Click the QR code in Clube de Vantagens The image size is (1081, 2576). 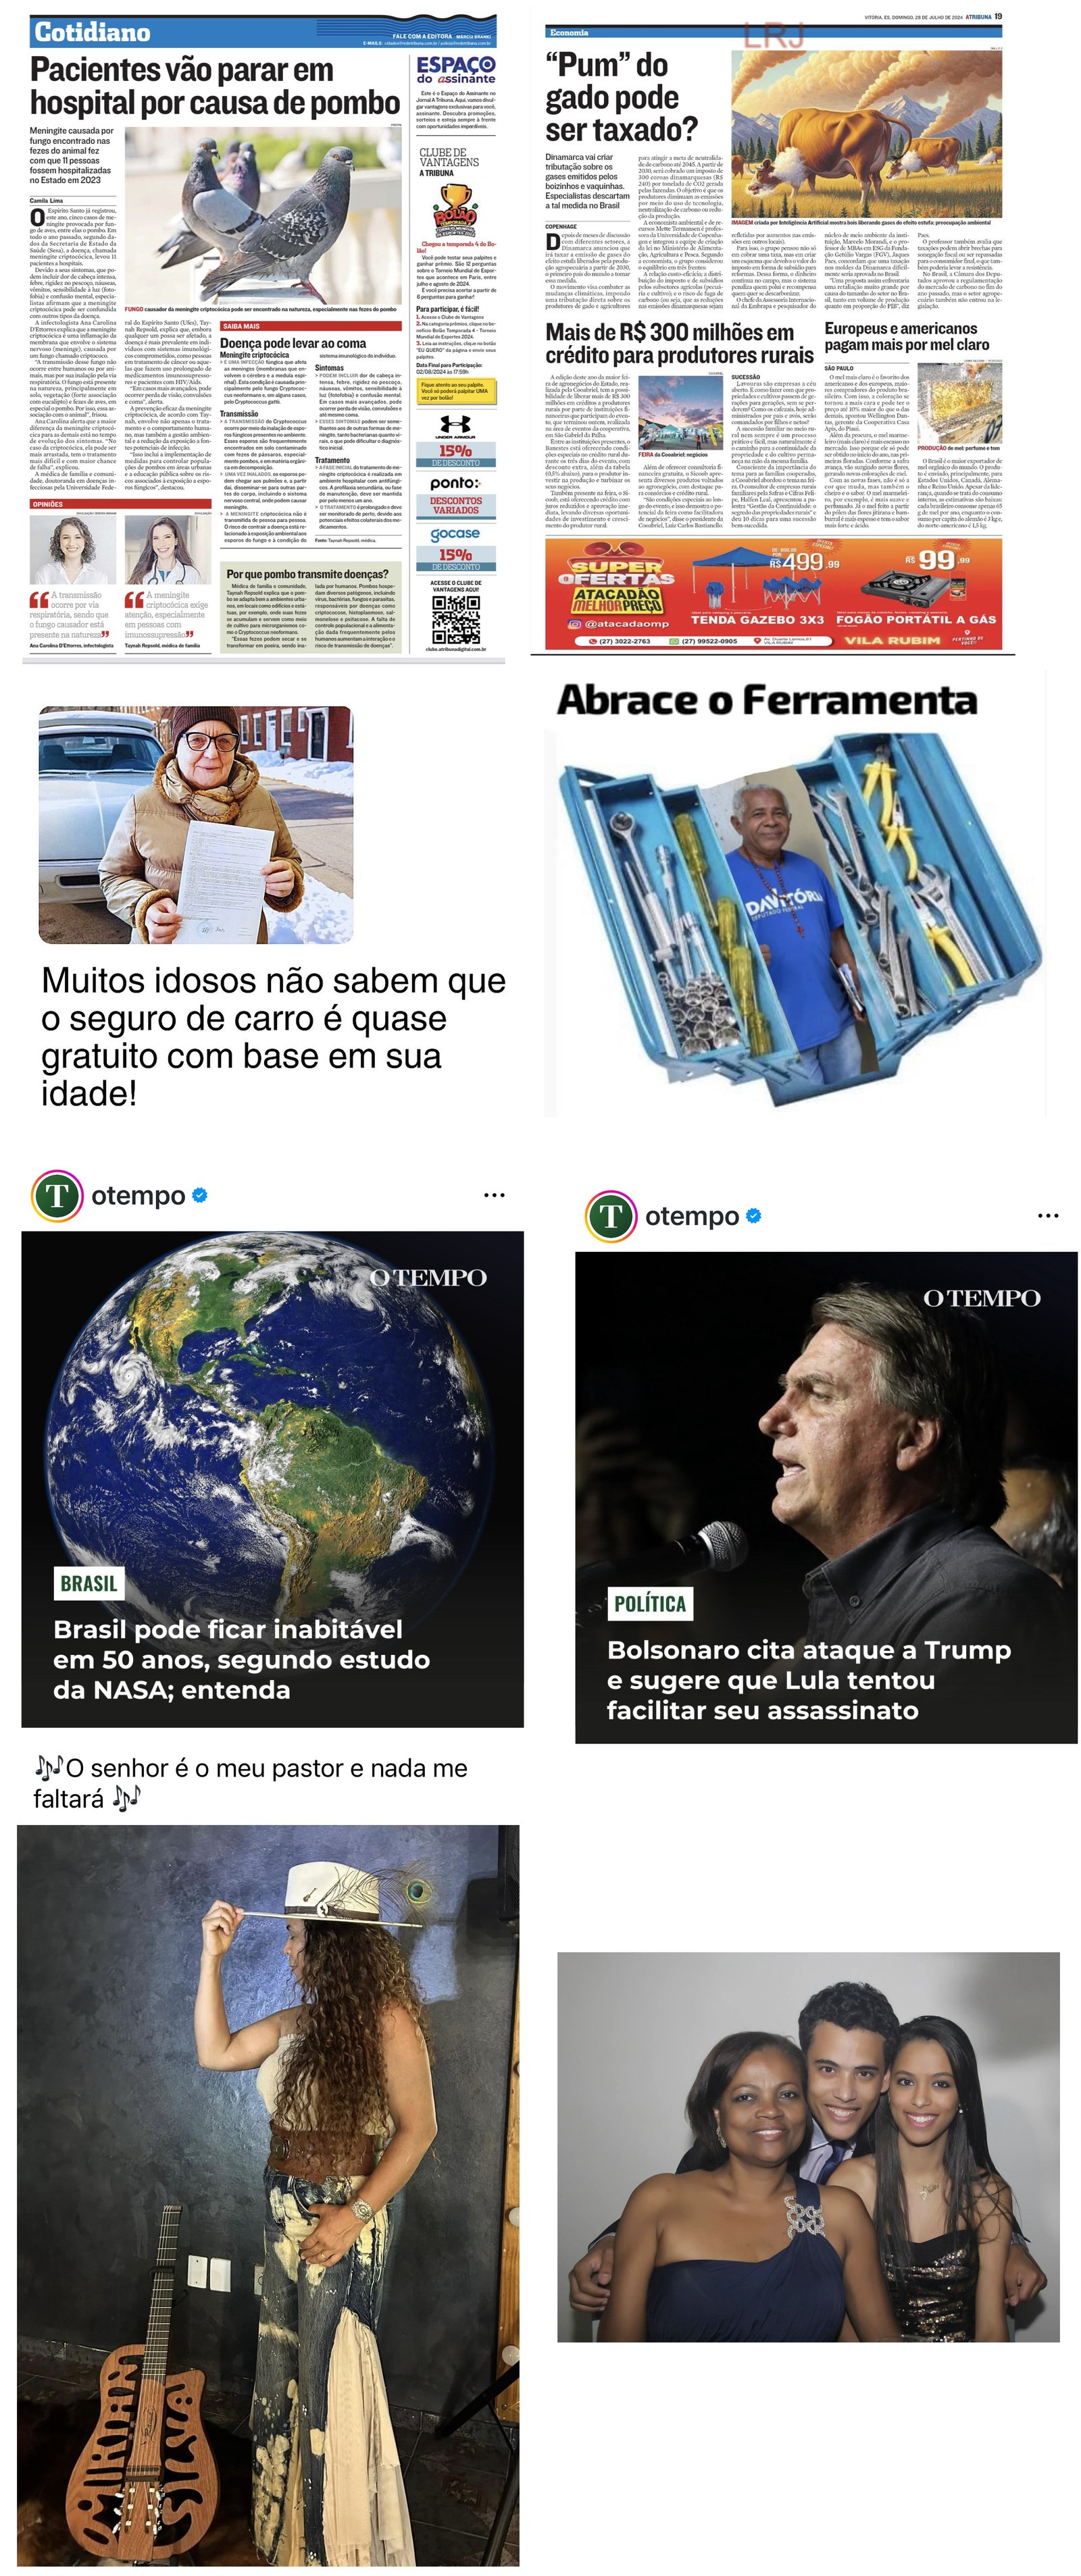455,620
